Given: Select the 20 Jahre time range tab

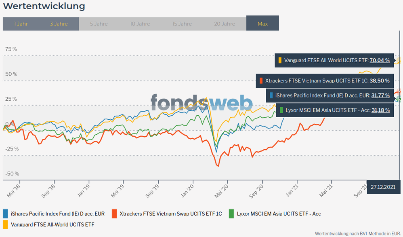Looking at the screenshot, I should [x=225, y=24].
